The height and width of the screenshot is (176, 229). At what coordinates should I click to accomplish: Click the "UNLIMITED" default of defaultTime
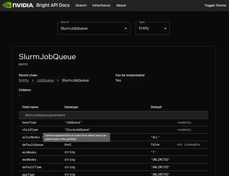[x=160, y=167]
